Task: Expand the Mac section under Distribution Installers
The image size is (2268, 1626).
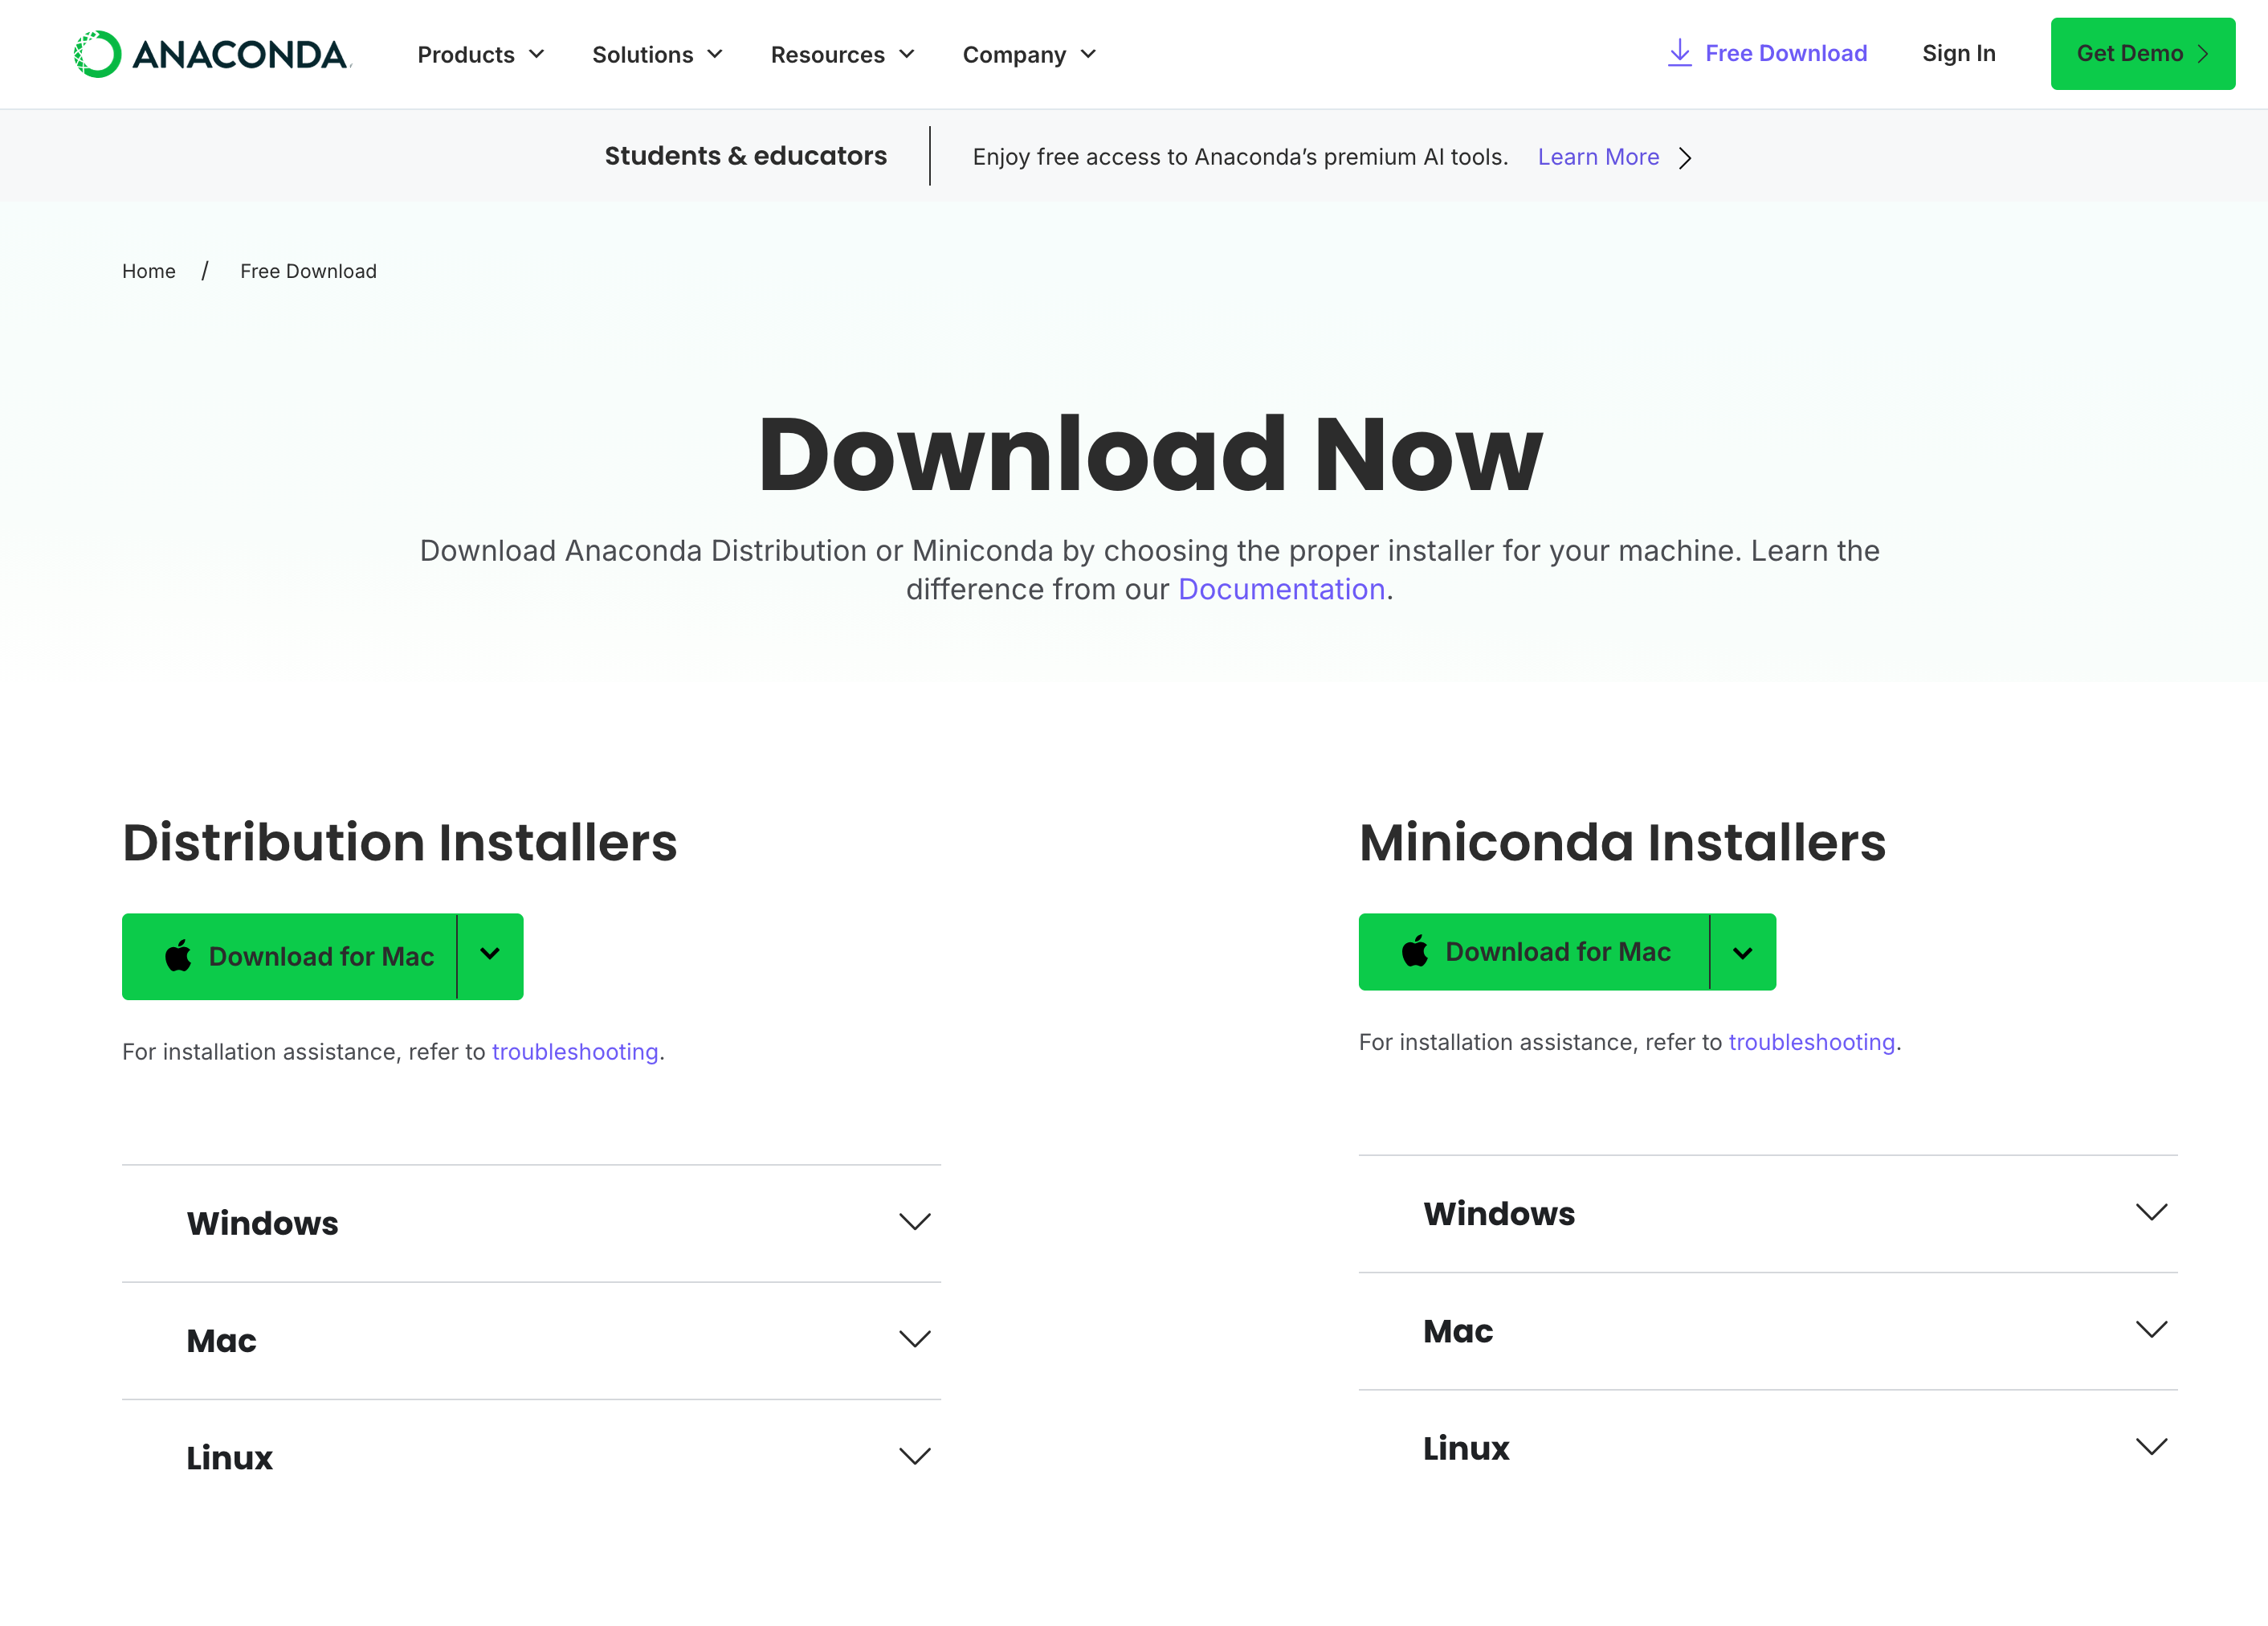Action: 531,1340
